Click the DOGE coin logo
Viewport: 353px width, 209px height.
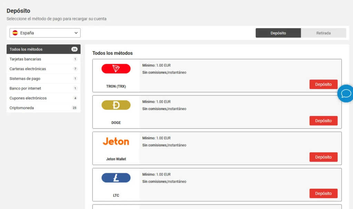point(116,105)
